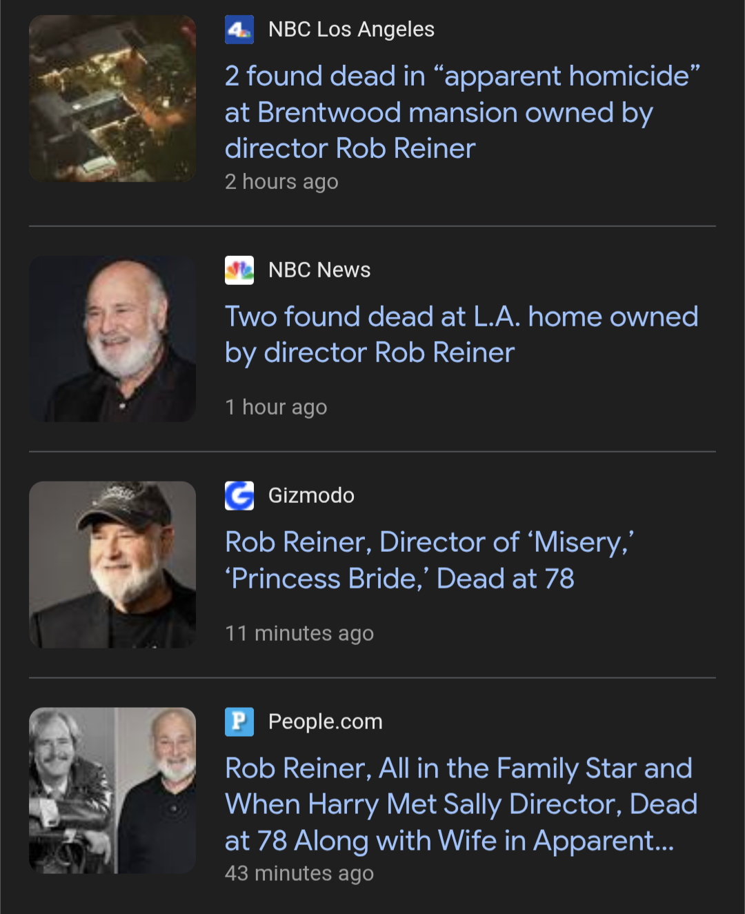Open the NBC News article thumbnail image

pyautogui.click(x=112, y=339)
